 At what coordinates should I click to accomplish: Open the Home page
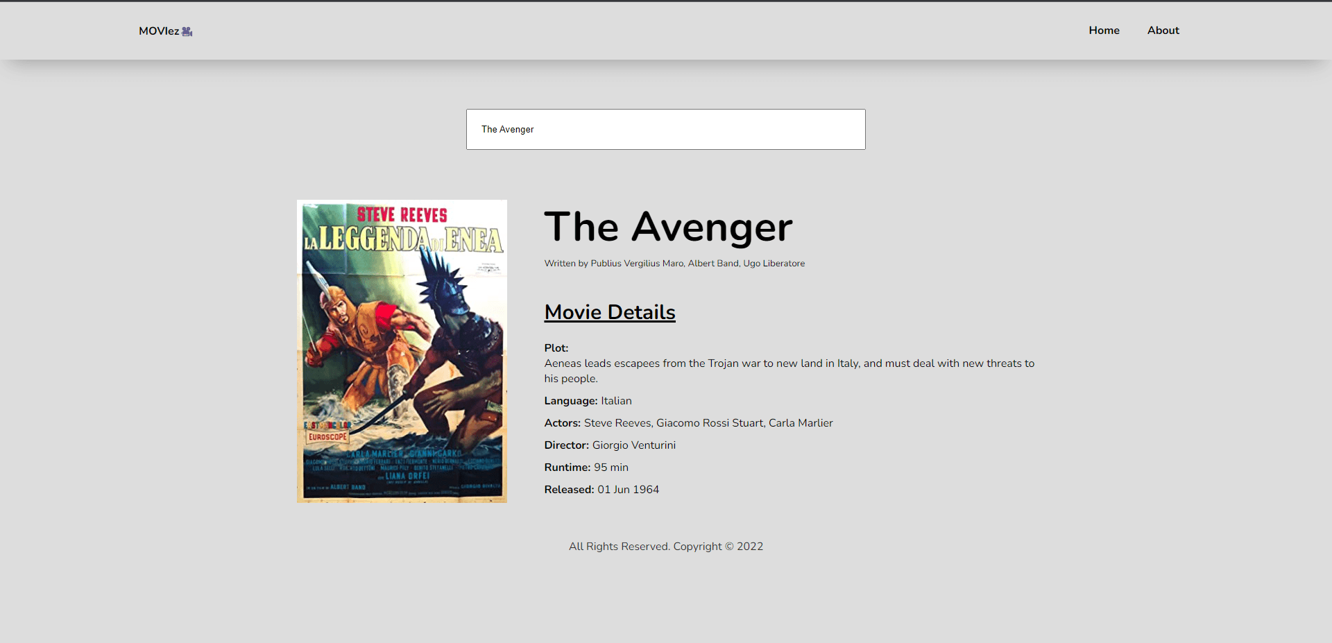click(x=1104, y=30)
